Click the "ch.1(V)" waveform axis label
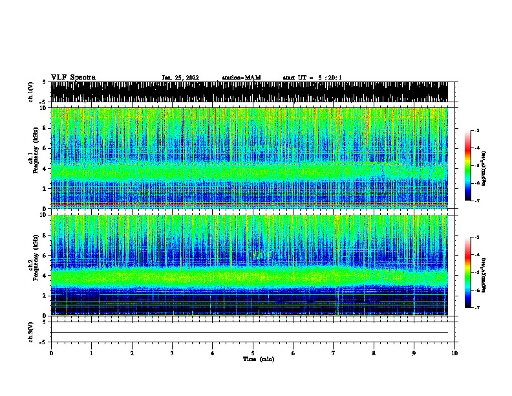The image size is (512, 396). pos(31,92)
